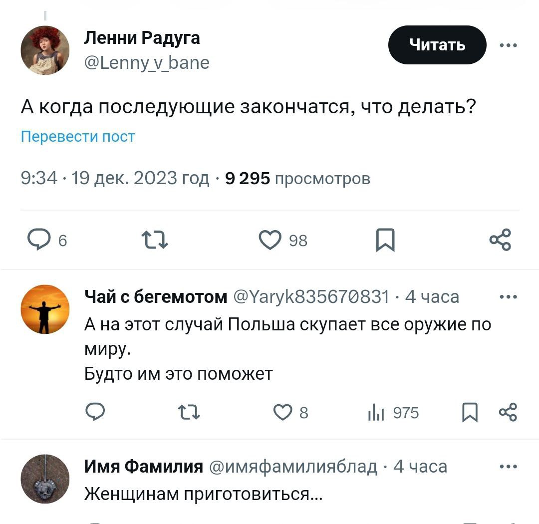Bookmark the Чай с бегемотом comment
Viewport: 539px width, 524px height.
(x=469, y=413)
